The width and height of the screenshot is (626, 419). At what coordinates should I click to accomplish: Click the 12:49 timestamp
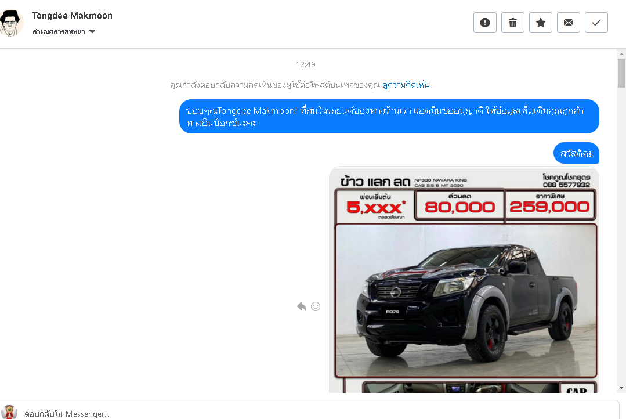pos(305,64)
